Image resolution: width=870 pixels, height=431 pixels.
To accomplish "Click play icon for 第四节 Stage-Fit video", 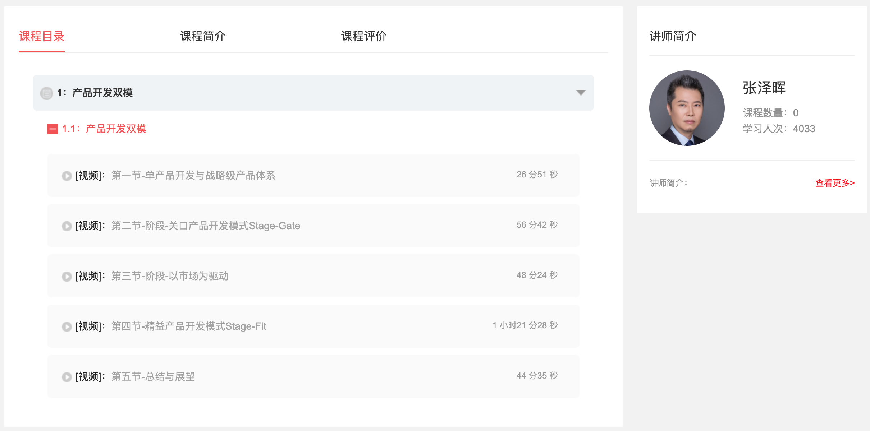I will pos(67,326).
